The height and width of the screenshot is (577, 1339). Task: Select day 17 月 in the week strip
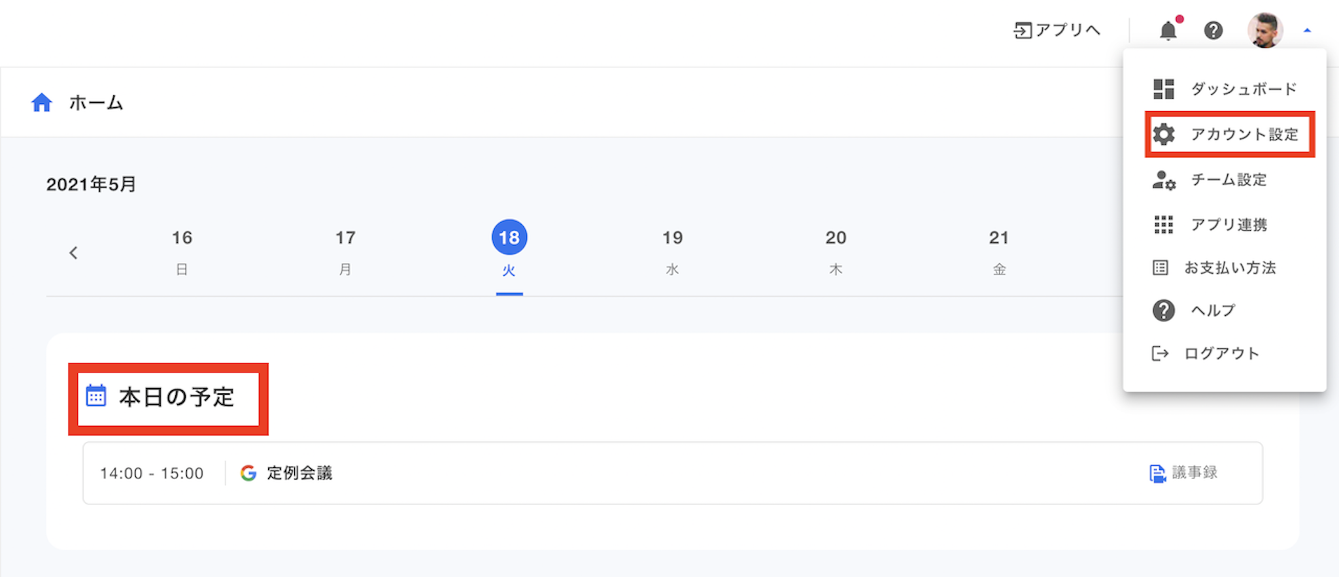click(x=345, y=252)
